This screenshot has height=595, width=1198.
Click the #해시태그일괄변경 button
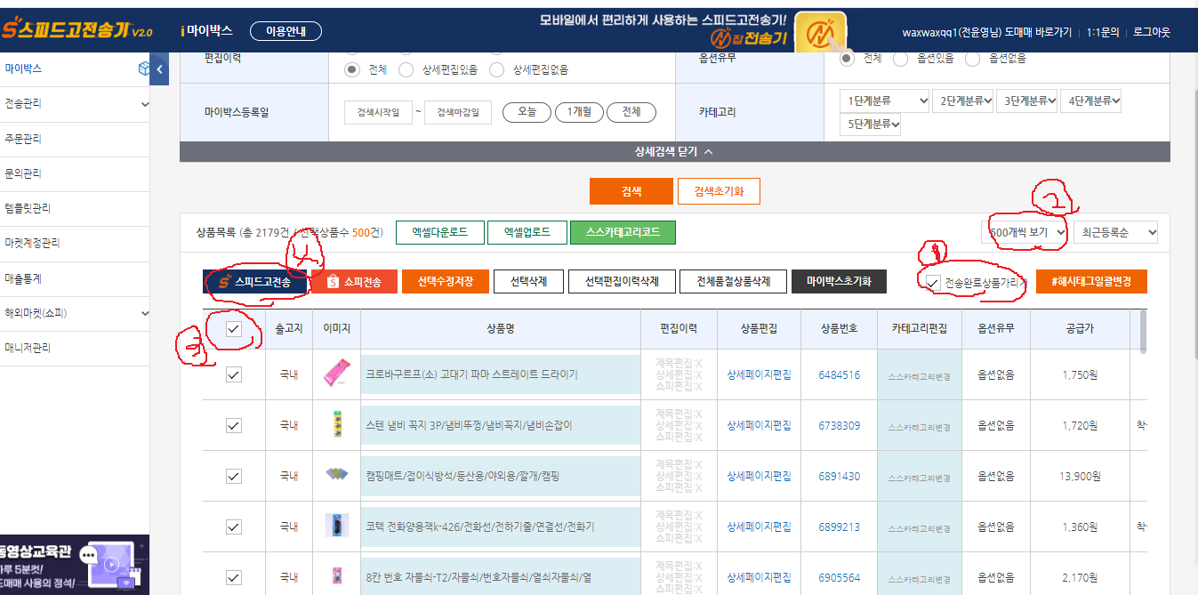pos(1091,282)
